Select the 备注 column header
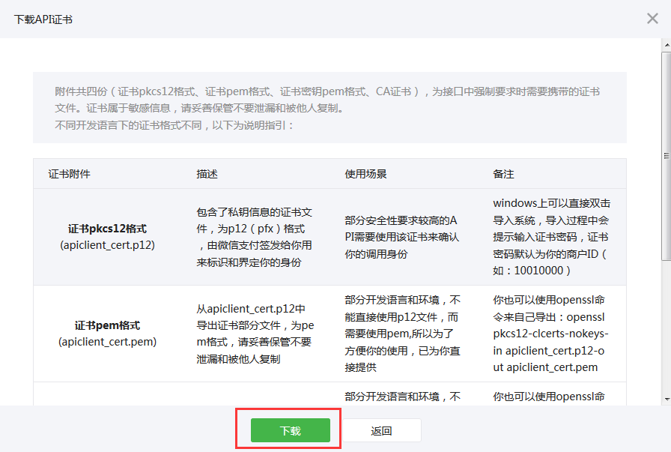671x452 pixels. point(503,174)
